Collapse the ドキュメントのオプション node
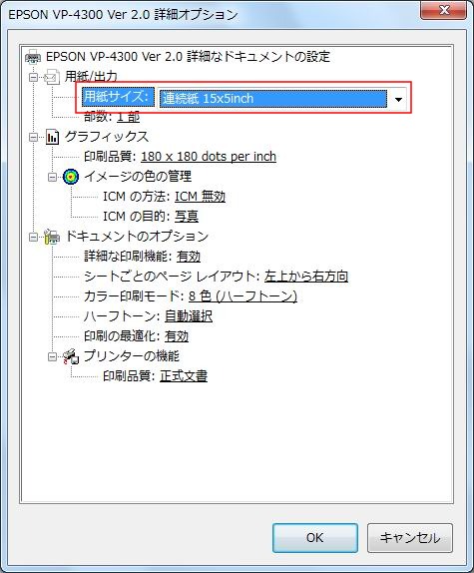474x573 pixels. point(34,238)
